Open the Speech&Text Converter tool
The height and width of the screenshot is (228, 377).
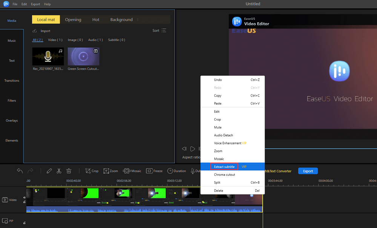(278, 171)
